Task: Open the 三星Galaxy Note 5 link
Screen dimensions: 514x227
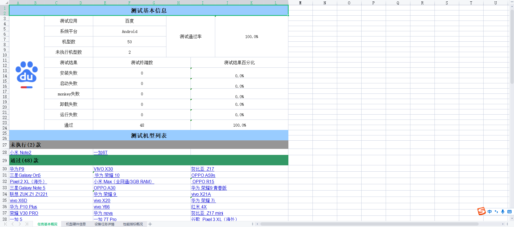Action: coord(27,188)
